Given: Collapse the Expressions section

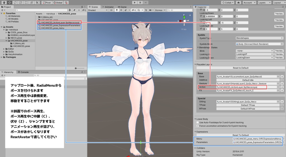Looking at the screenshot, I should (195, 132).
